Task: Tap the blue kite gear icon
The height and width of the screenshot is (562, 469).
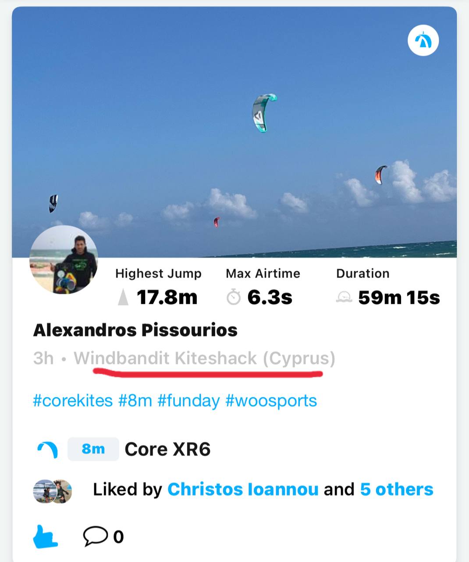Action: coord(48,450)
